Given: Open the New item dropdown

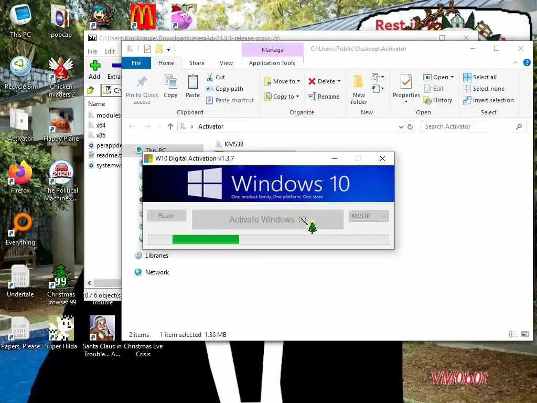Looking at the screenshot, I should (378, 77).
